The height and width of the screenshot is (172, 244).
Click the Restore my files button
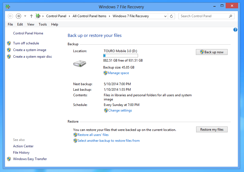212,130
